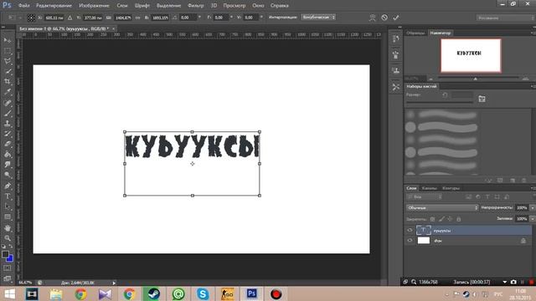Expand the status bar info arrow
536x301 pixels.
pos(114,283)
